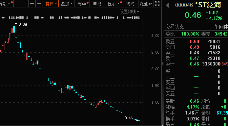Click the large 0.46 current price

193,15
